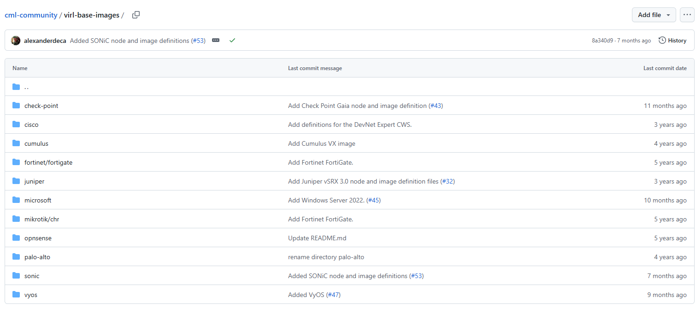Navigate to cml-community in the breadcrumb
Screen dimensions: 696x309
(x=31, y=15)
